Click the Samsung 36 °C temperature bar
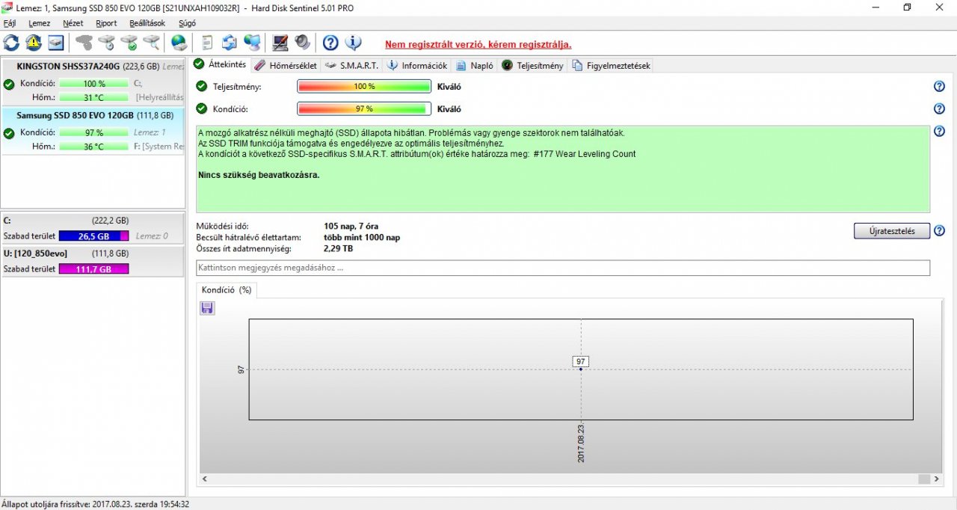Screen dimensions: 957x510 coord(93,147)
